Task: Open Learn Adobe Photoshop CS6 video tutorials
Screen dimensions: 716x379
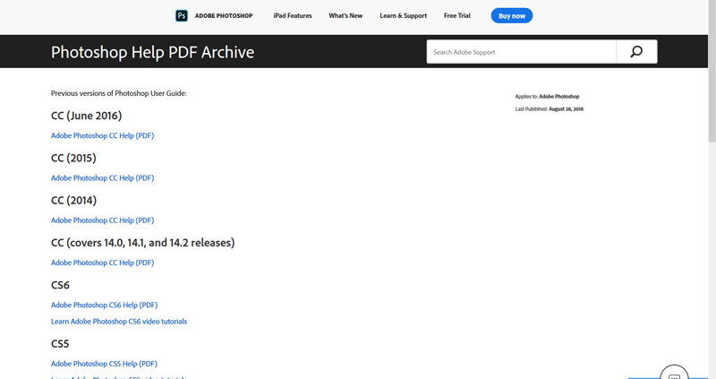Action: (119, 322)
